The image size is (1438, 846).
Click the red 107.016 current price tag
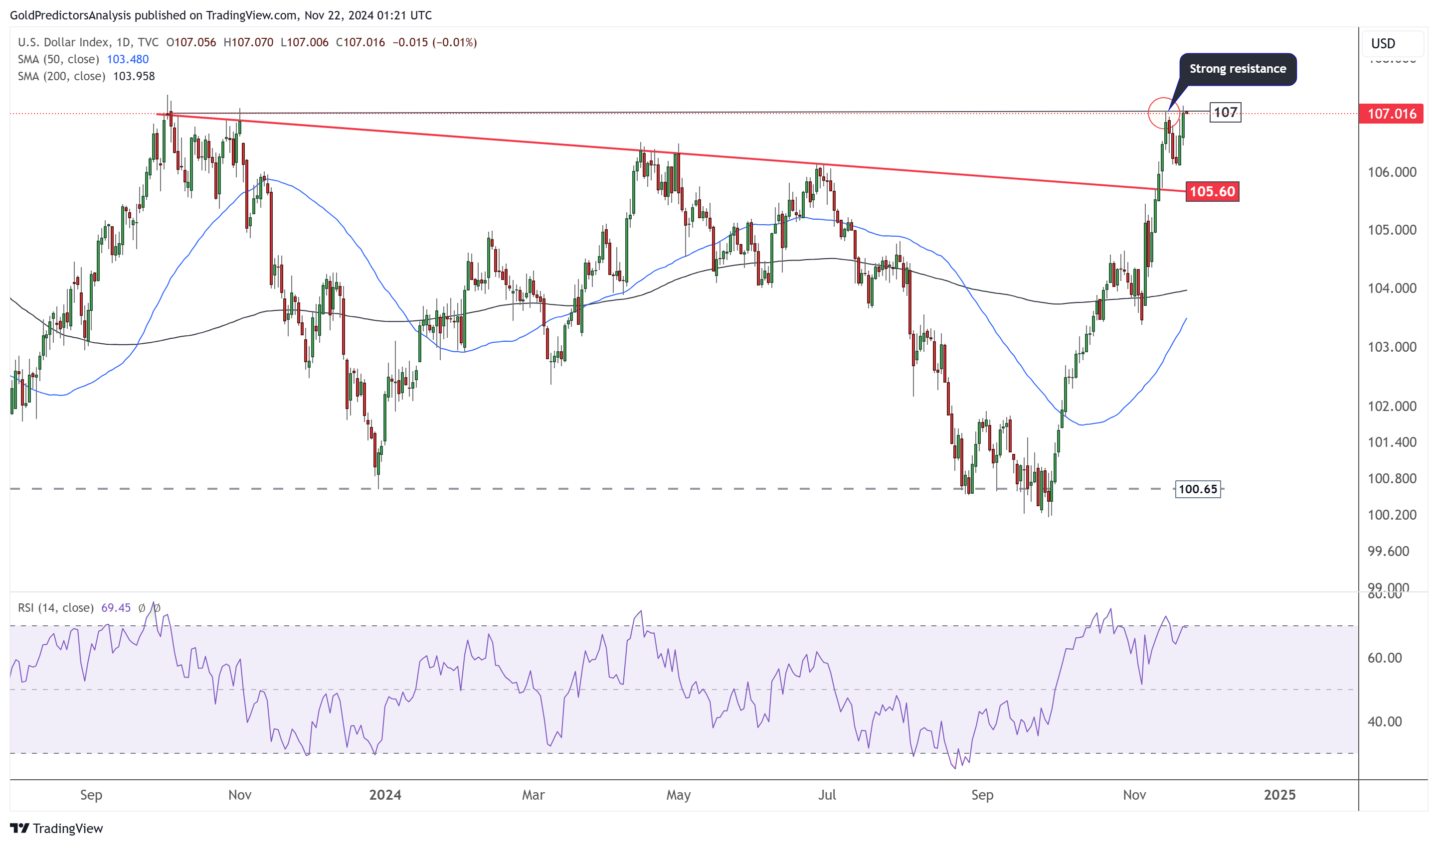[x=1391, y=114]
